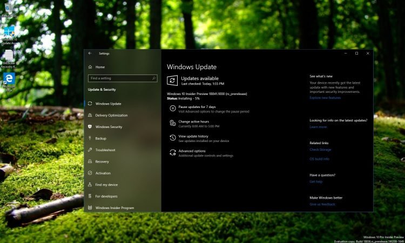Select Windows Update in the sidebar
The image size is (405, 243).
108,104
